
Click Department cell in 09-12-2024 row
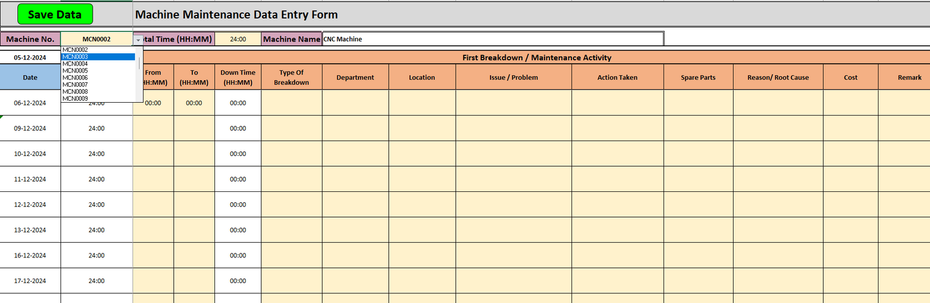coord(355,128)
